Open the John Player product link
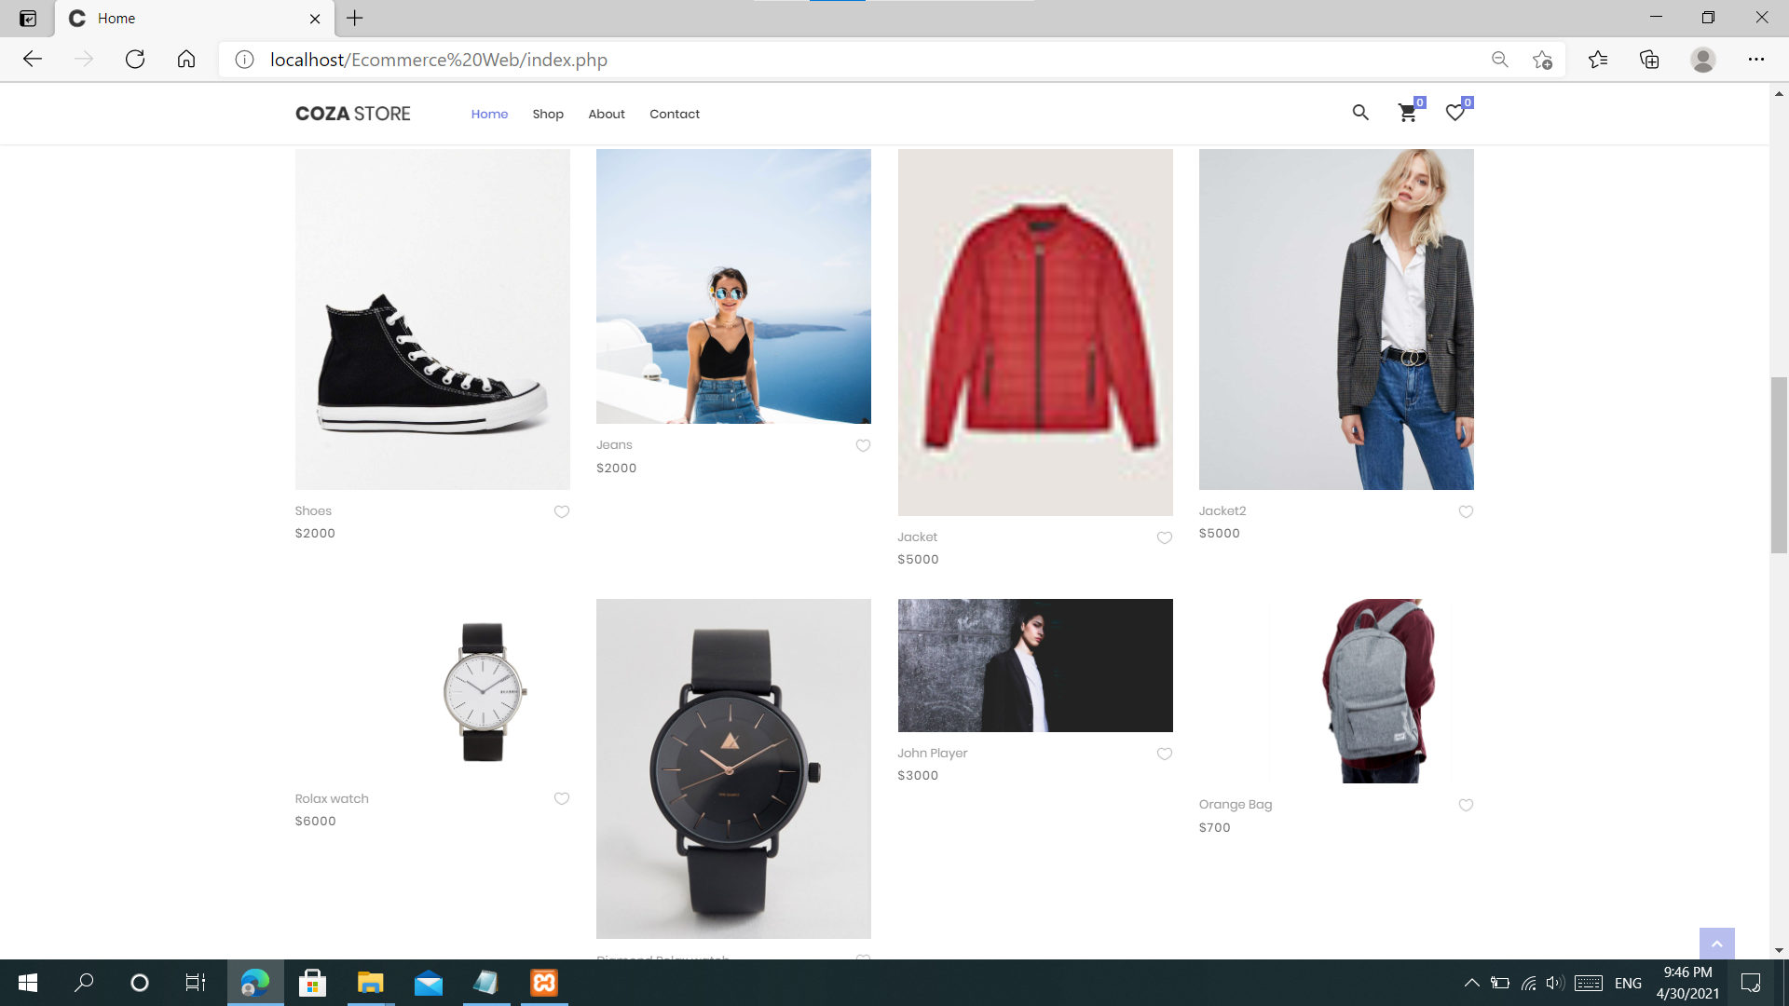This screenshot has height=1006, width=1789. (x=932, y=753)
